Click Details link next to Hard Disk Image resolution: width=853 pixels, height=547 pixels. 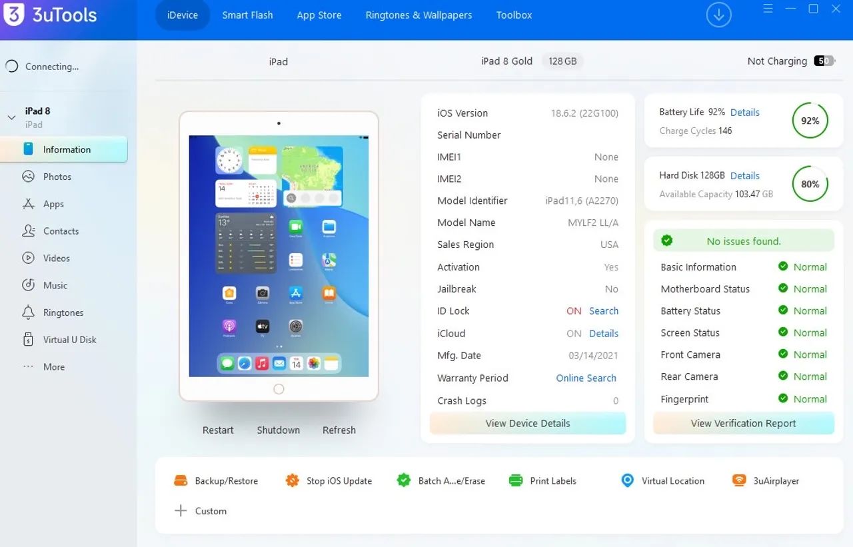click(745, 176)
